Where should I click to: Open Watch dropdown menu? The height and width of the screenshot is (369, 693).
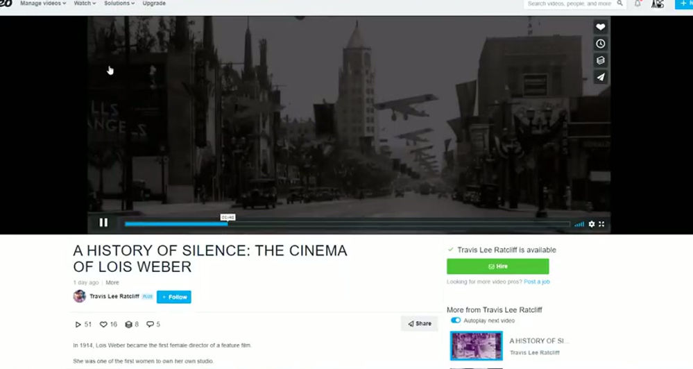(x=85, y=3)
